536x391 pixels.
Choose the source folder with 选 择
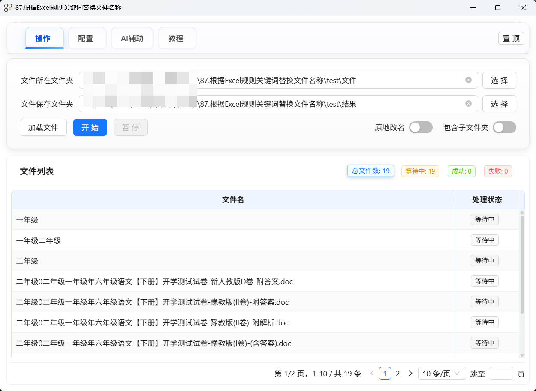pyautogui.click(x=499, y=80)
